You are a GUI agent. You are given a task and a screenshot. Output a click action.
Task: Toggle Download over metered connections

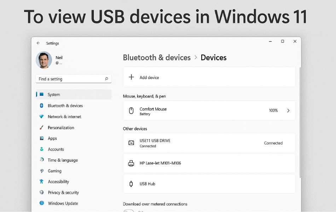(128, 211)
